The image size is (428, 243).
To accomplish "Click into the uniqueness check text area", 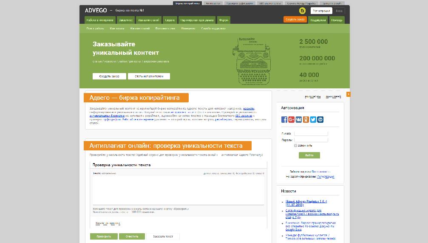I will pos(178,190).
